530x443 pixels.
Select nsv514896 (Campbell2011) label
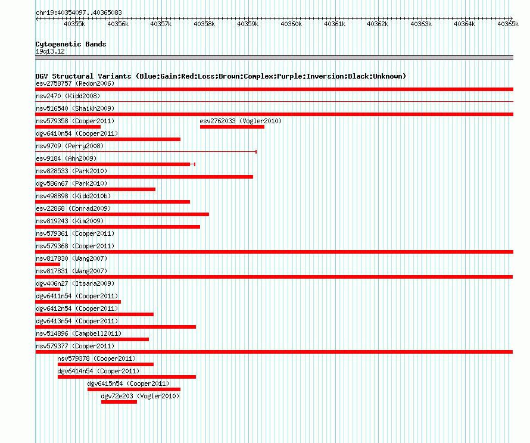(x=79, y=333)
